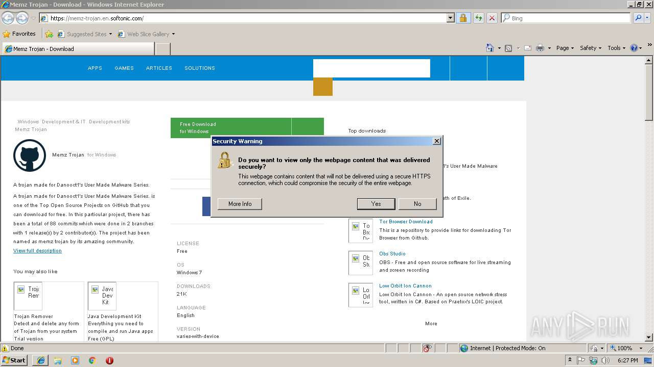Click the security lock icon in address bar
Screen dimensions: 654x367
[463, 18]
